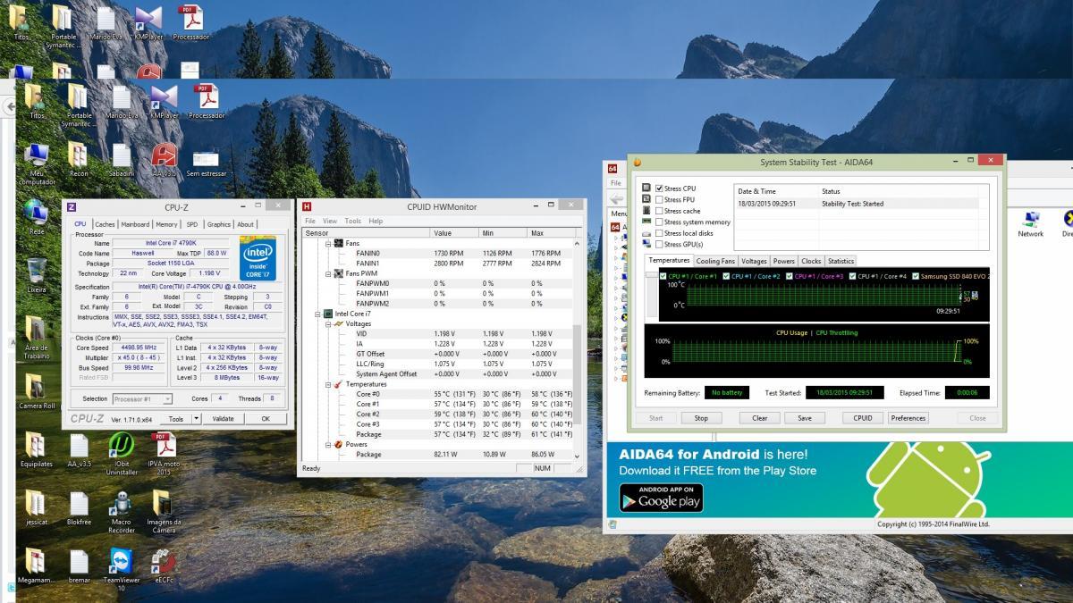Open the jessicat folder icon
The image size is (1073, 603).
pos(37,503)
